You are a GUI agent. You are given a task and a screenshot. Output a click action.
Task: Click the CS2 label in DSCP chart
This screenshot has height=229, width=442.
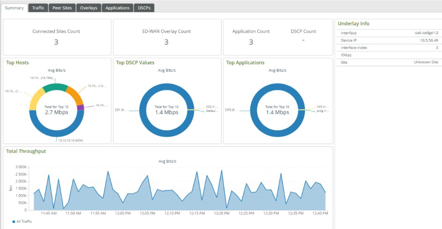point(212,107)
